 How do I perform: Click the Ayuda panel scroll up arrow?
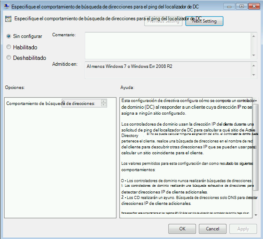[256, 101]
